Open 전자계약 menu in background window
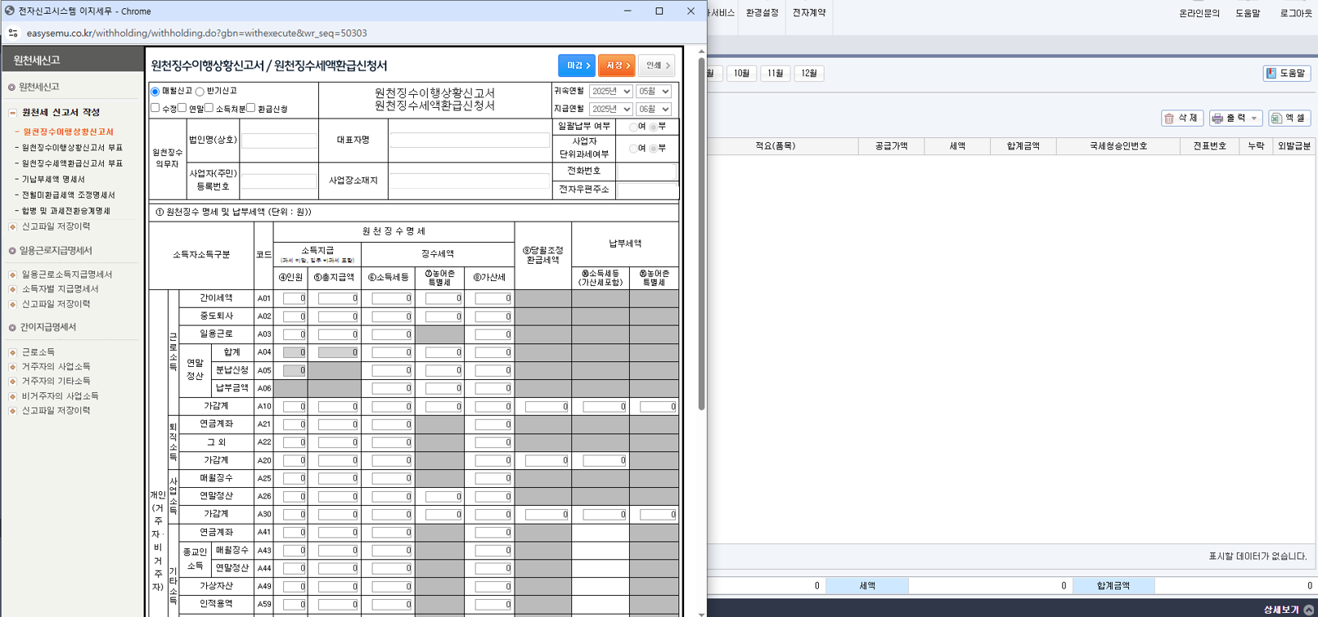 point(809,13)
